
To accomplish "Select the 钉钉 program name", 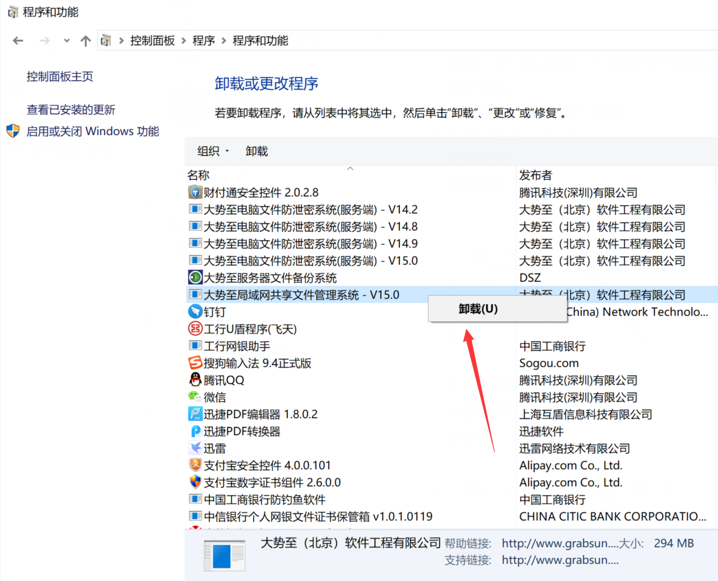I will click(215, 312).
